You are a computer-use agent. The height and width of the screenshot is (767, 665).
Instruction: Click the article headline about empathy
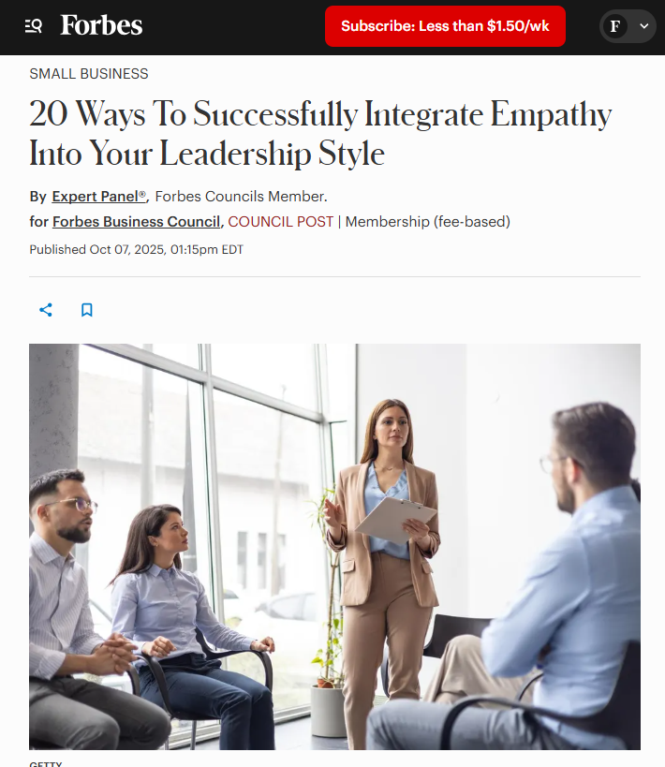click(320, 134)
